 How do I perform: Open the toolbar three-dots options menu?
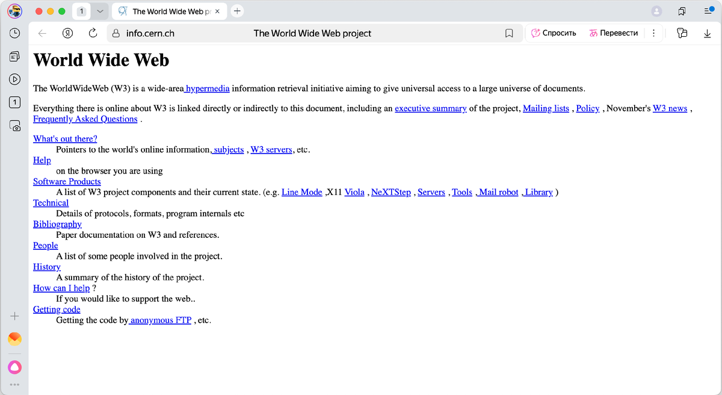653,34
